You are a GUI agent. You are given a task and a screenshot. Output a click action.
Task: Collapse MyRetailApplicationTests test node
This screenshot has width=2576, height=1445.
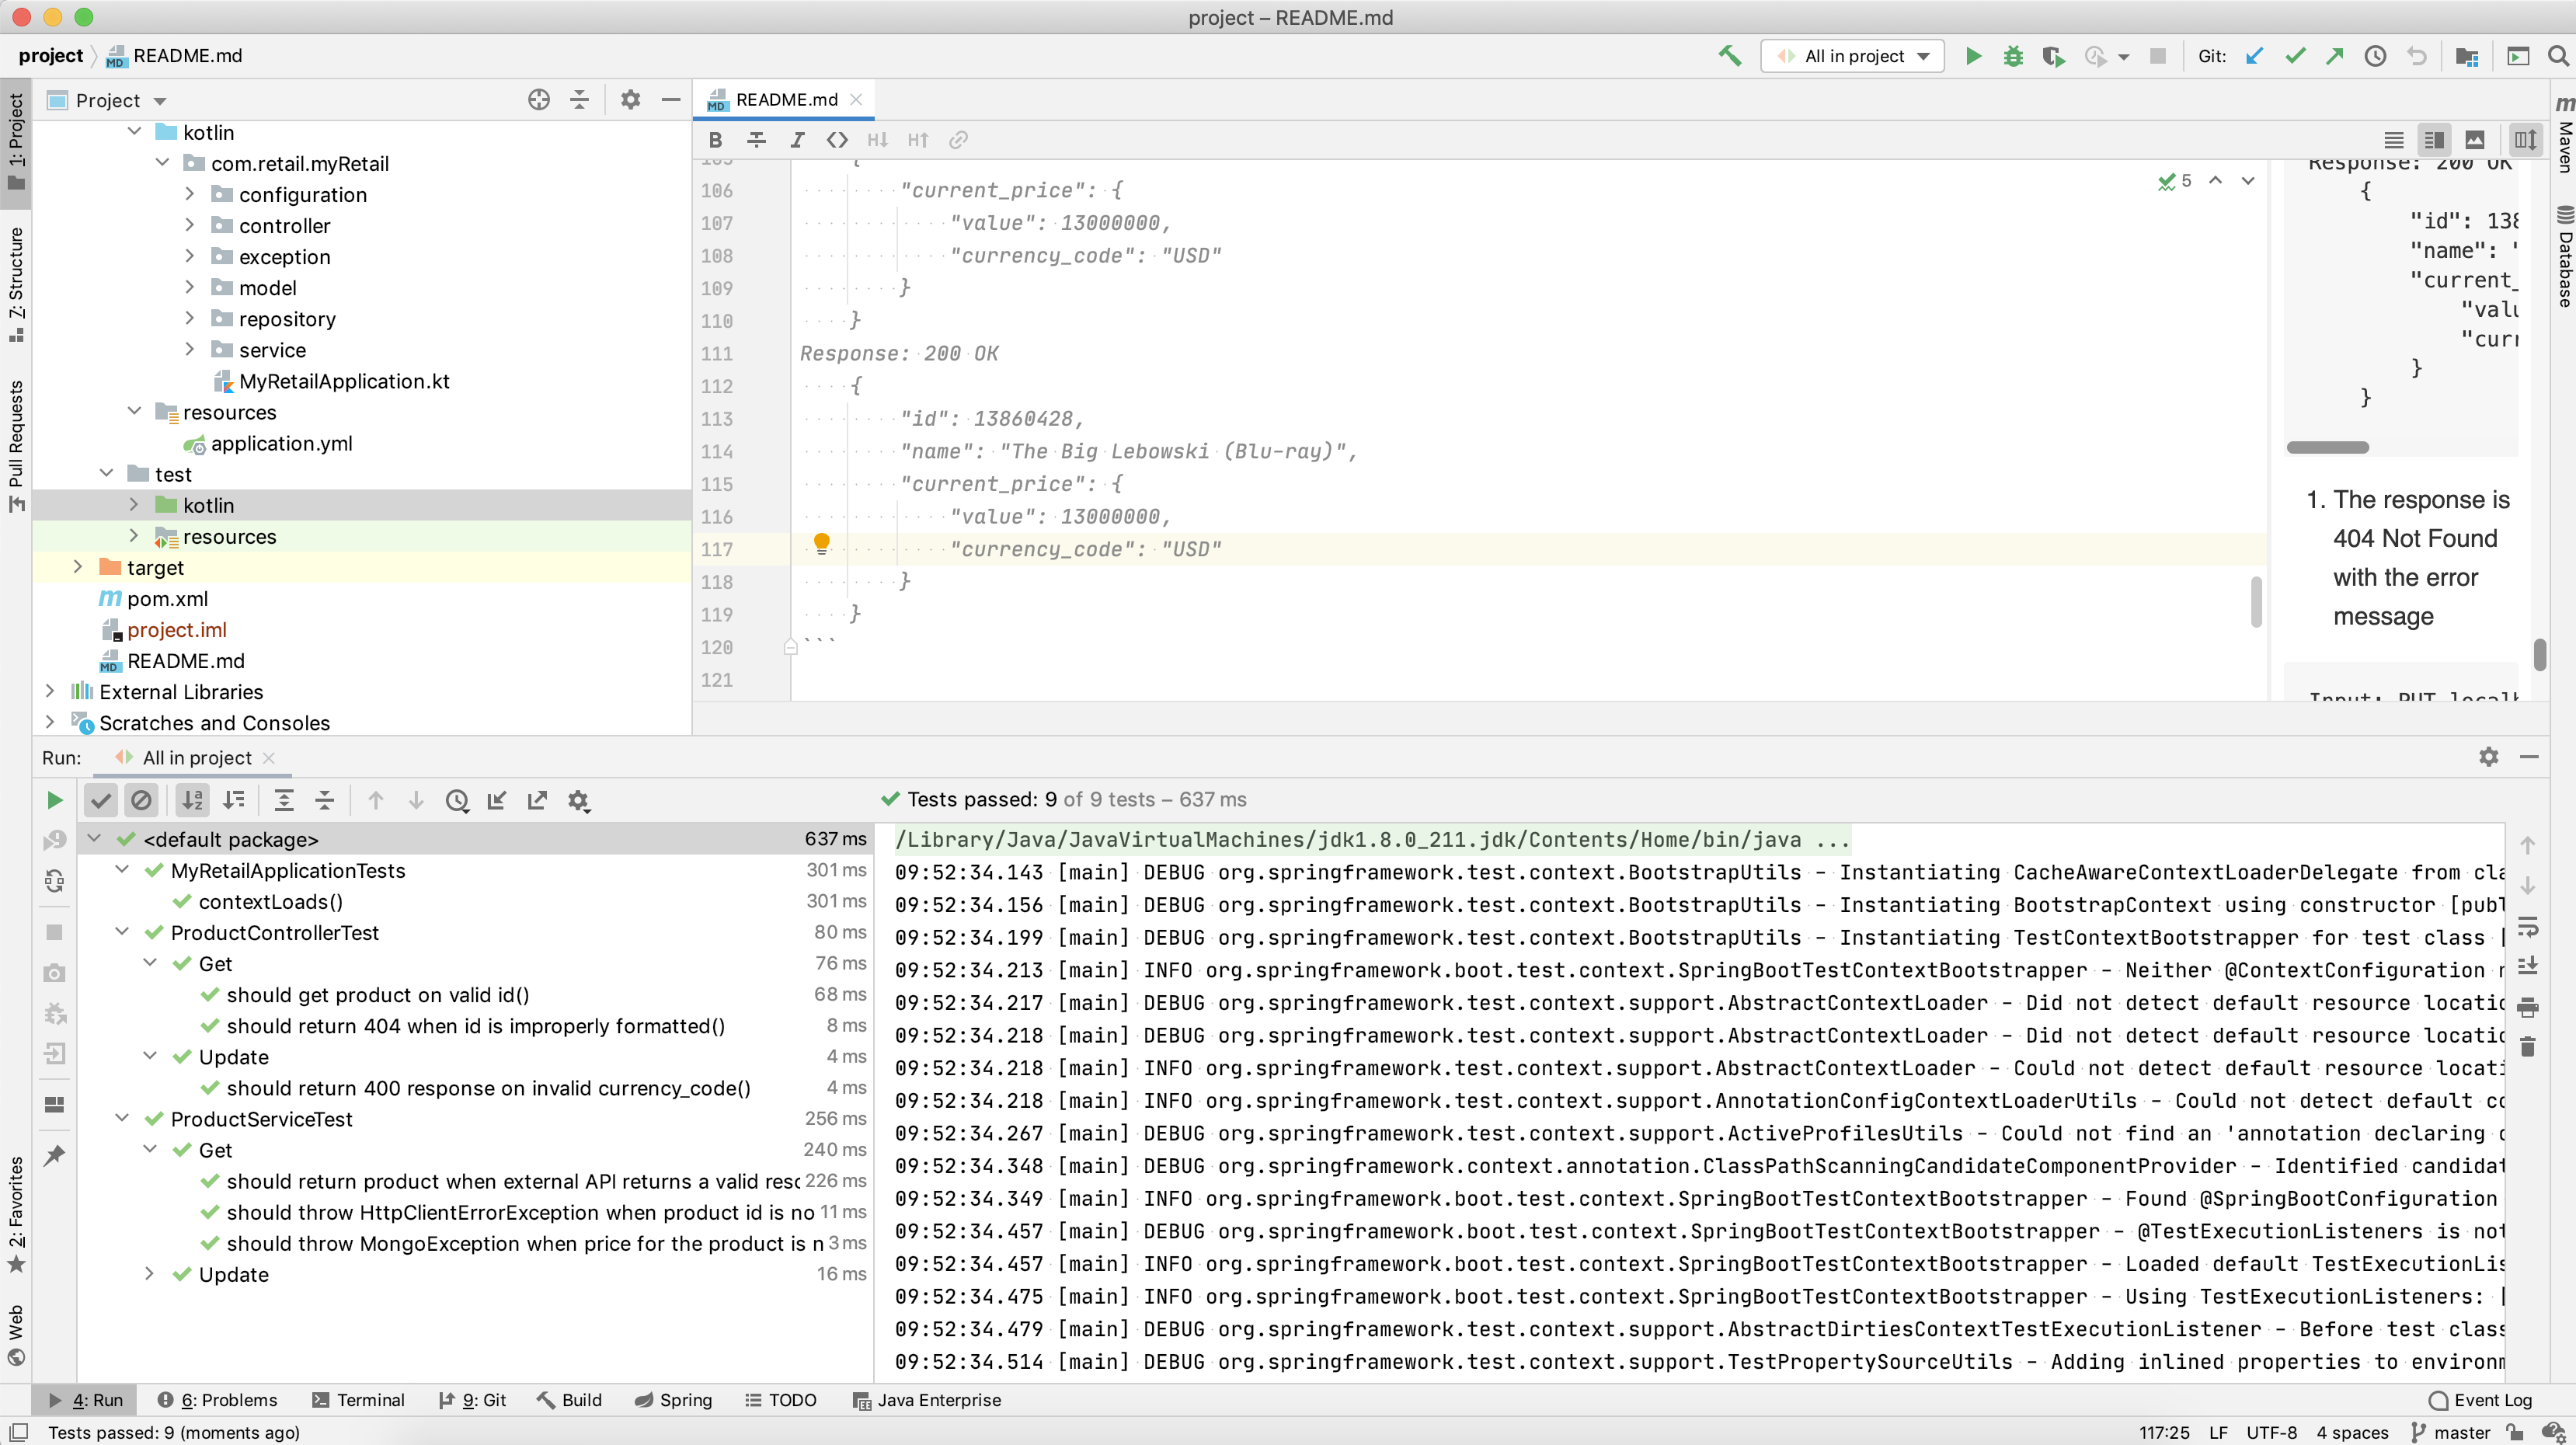(122, 870)
